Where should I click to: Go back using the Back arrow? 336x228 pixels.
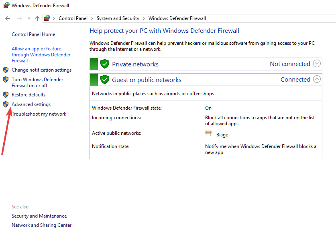[x=8, y=18]
